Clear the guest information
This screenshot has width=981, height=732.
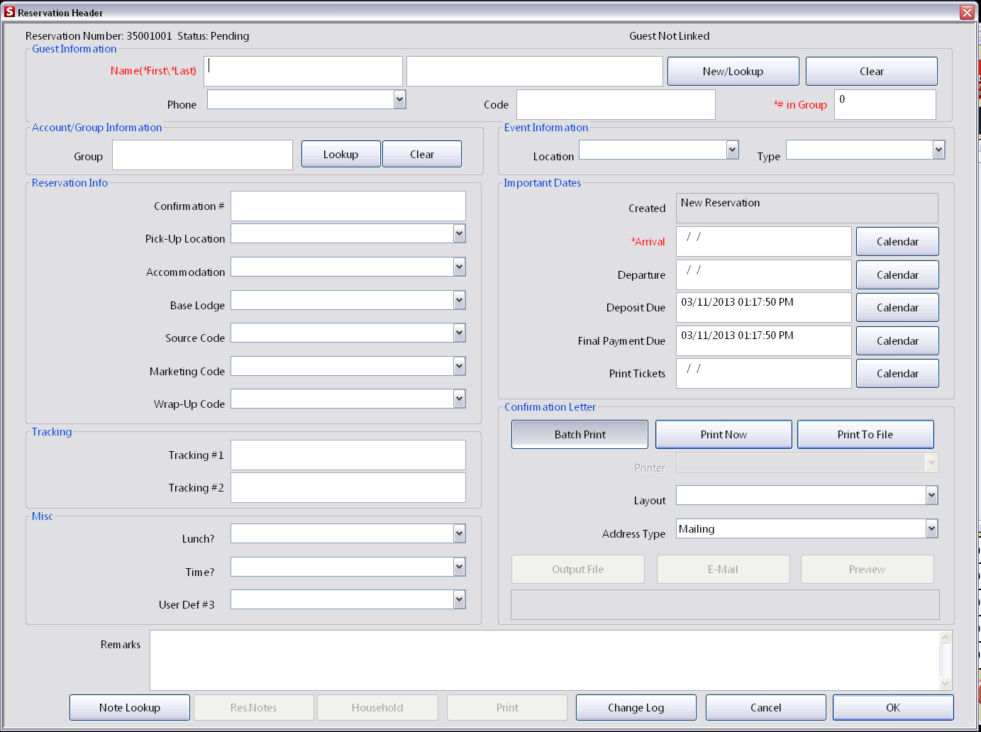click(871, 71)
